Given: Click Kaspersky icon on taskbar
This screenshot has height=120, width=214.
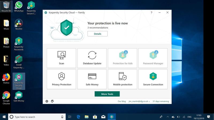Looking at the screenshot, I should (112, 117).
